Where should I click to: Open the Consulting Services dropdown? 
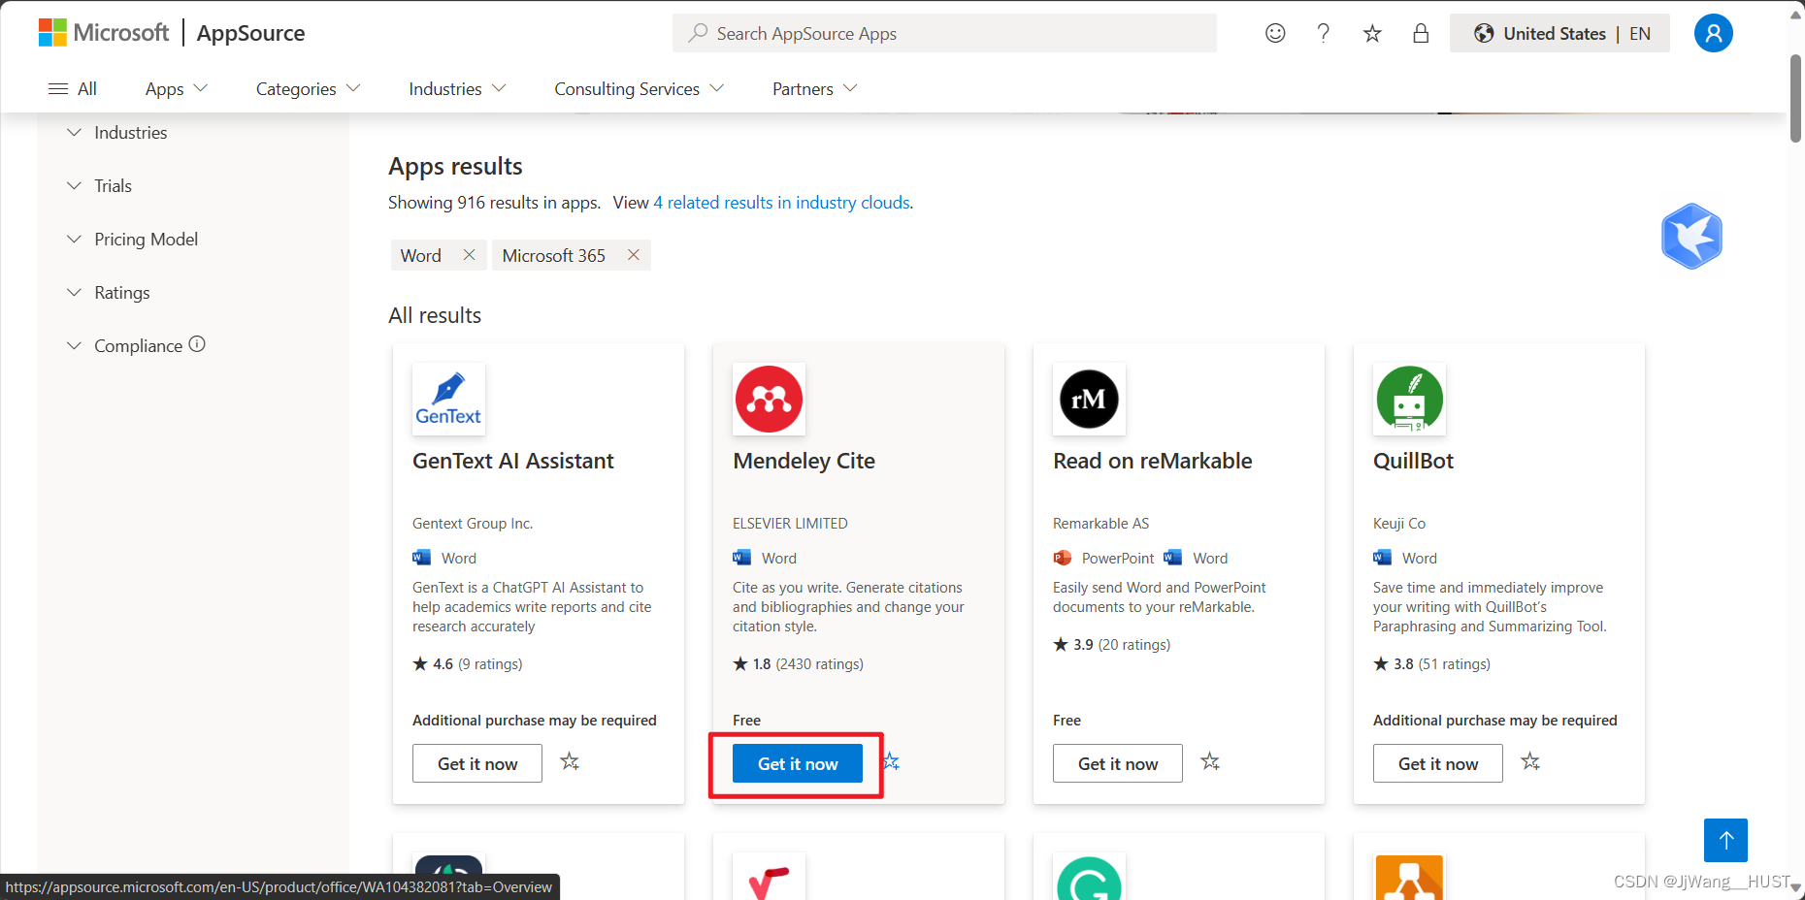639,88
